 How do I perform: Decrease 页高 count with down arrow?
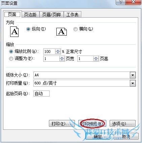point(96,60)
